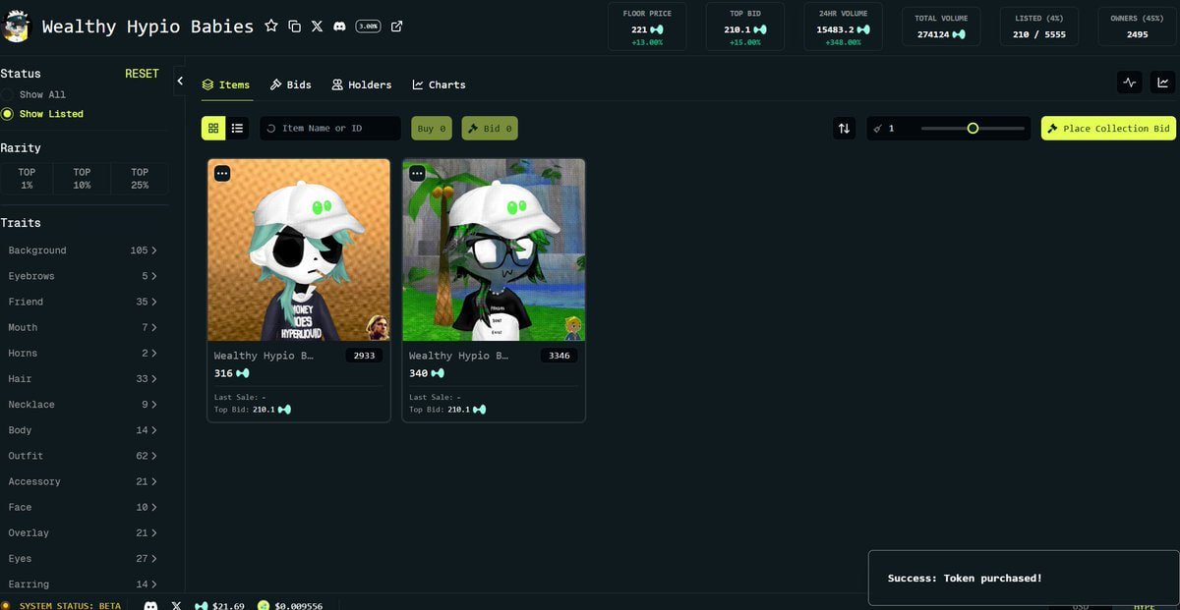Click the Top Bid 210.1 stat
The image size is (1180, 610).
(745, 27)
